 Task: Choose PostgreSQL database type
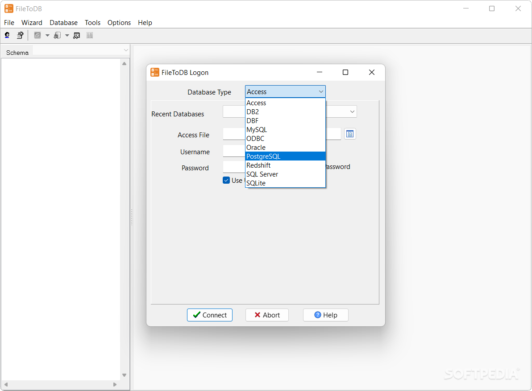point(285,156)
